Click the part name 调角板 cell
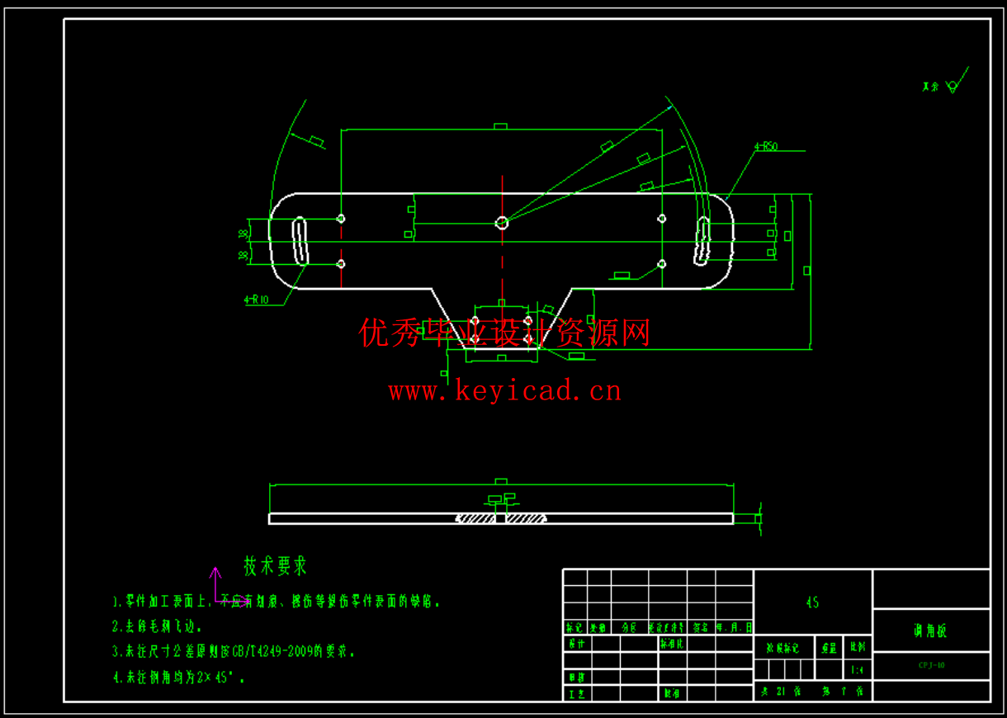The image size is (1007, 718). tap(930, 629)
